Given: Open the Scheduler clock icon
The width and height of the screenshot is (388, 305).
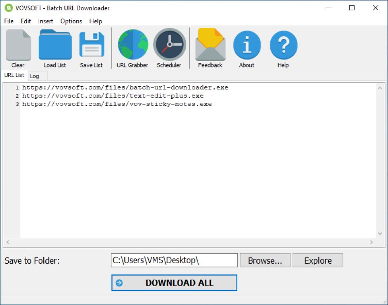Looking at the screenshot, I should coord(170,44).
